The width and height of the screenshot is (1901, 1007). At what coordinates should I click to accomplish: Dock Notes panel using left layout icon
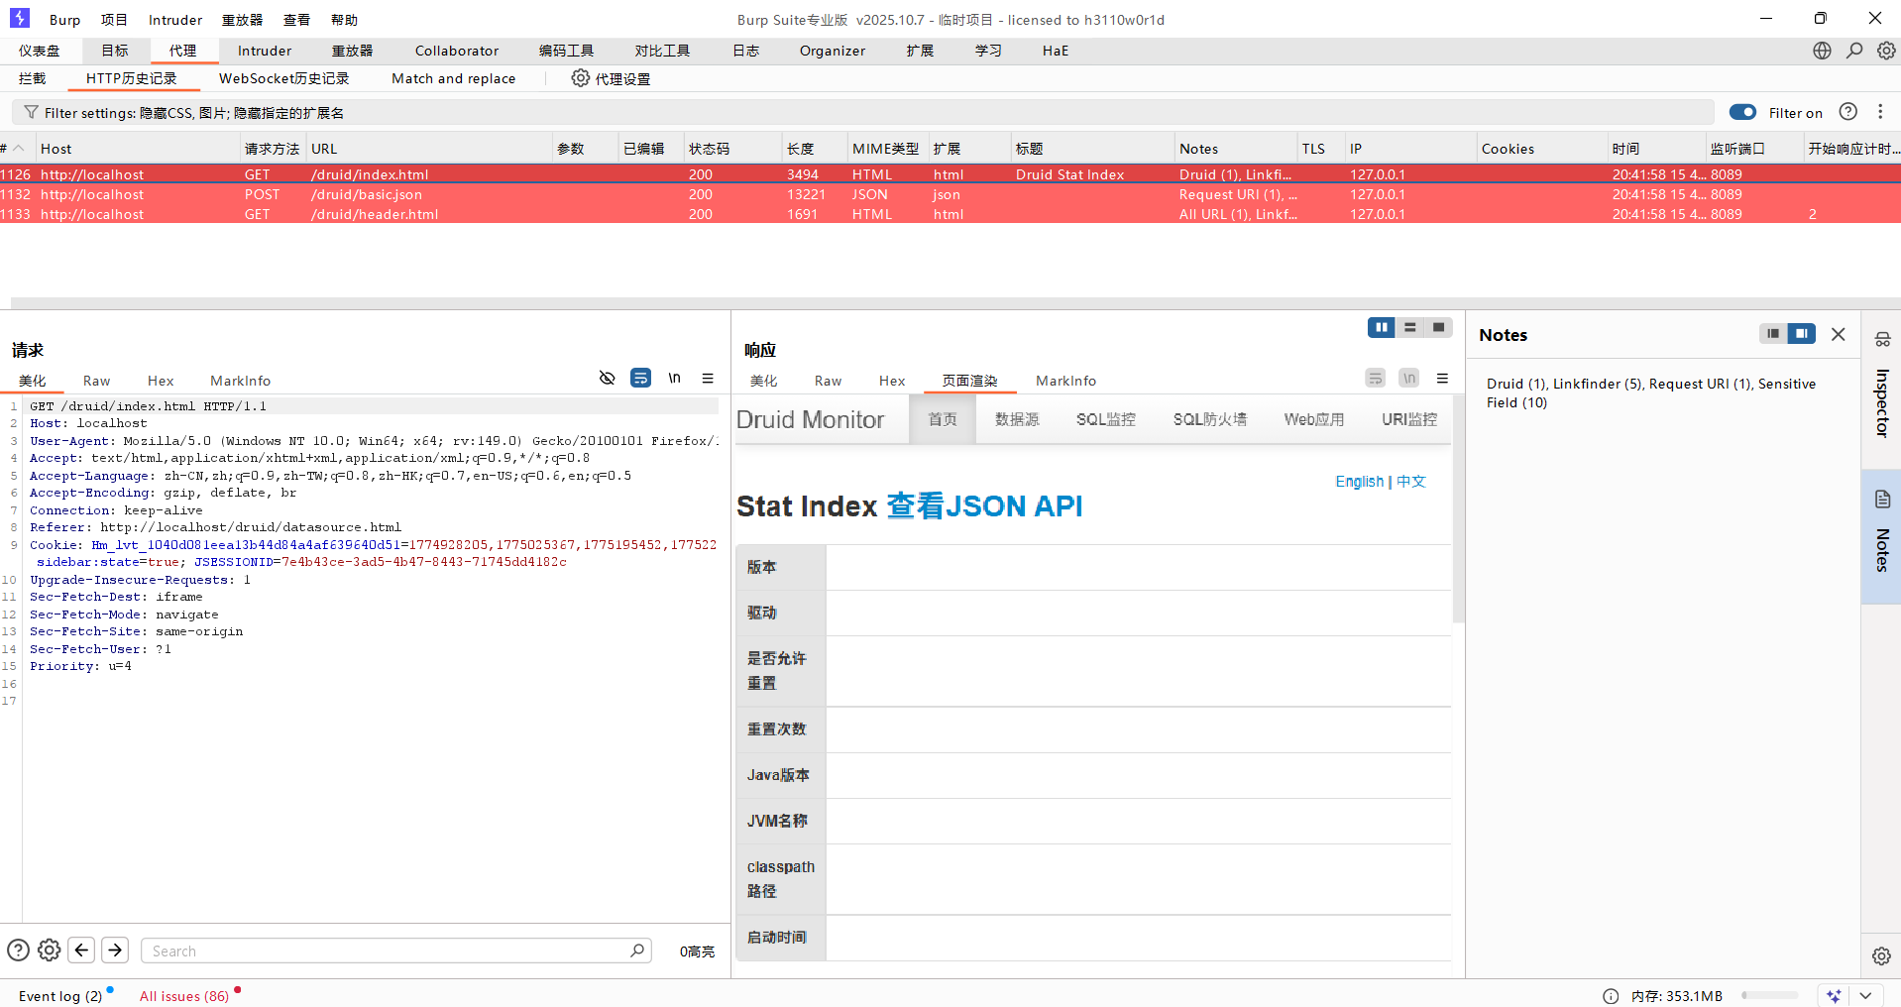(x=1773, y=334)
